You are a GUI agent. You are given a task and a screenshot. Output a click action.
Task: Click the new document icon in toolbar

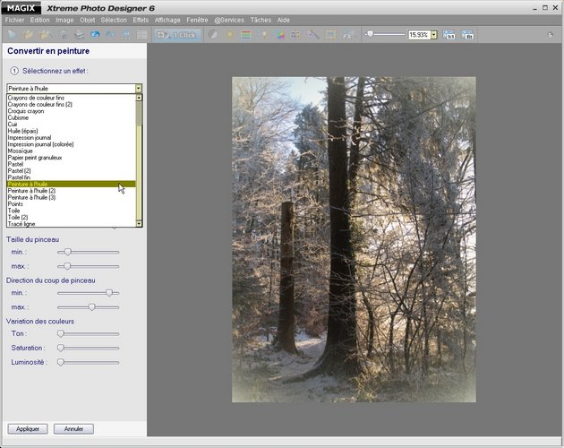12,34
